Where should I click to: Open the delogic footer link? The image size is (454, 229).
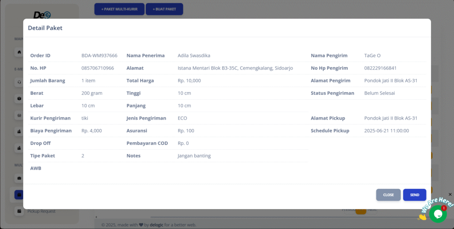[x=156, y=225]
